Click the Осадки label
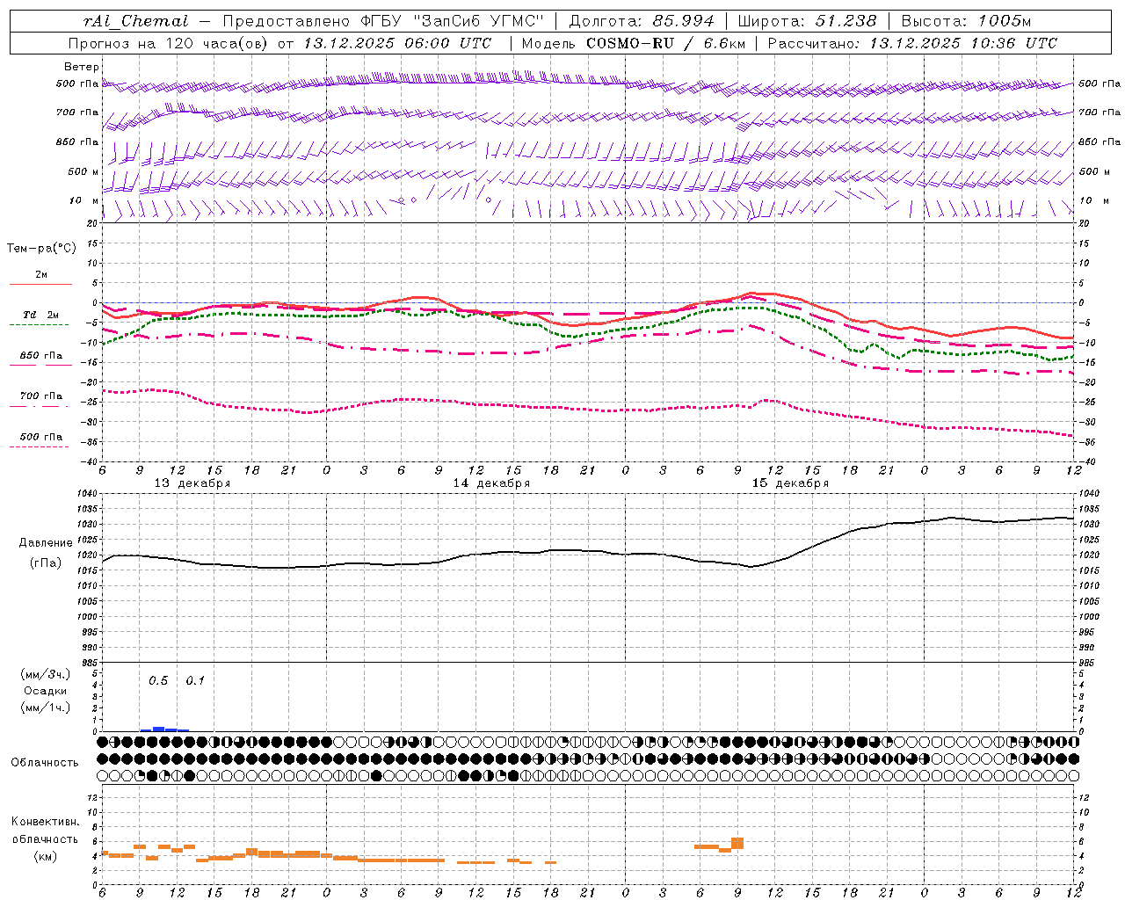The image size is (1125, 900). pyautogui.click(x=45, y=691)
